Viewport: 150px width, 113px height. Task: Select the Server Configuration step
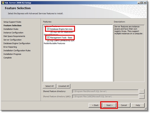point(12,40)
